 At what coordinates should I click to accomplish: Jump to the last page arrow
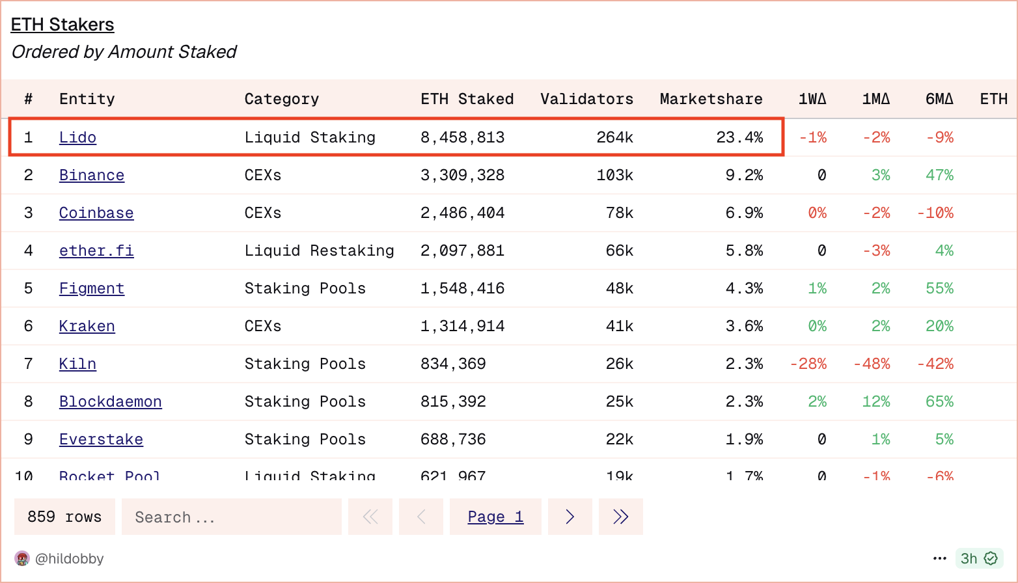(x=620, y=517)
